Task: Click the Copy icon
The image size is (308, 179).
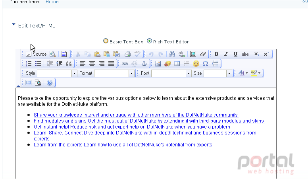Action: coord(87,54)
